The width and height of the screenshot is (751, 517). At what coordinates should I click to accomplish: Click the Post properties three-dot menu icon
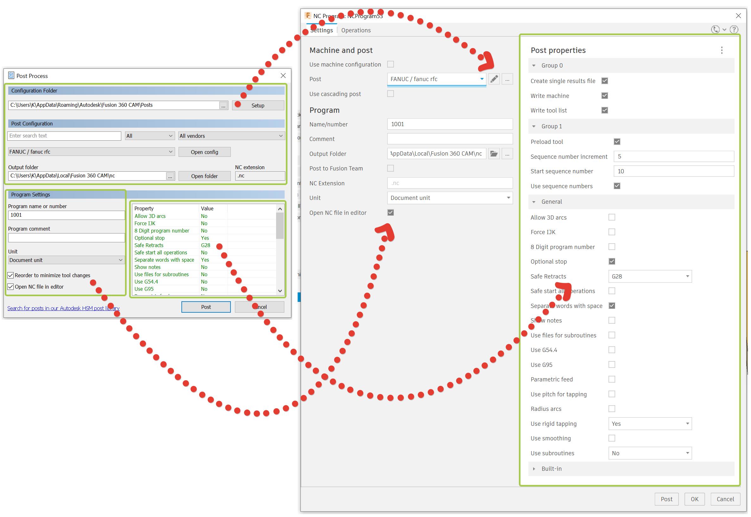point(721,50)
